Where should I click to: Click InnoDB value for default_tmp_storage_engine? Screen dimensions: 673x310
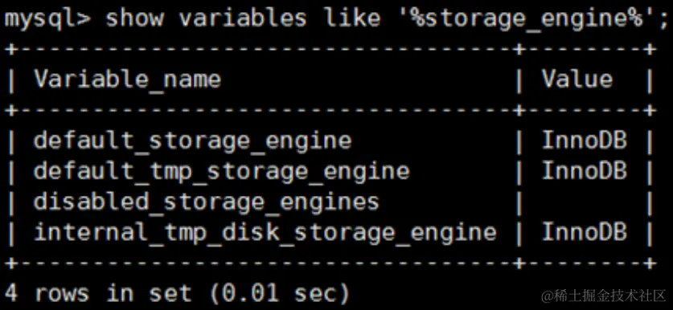click(585, 171)
